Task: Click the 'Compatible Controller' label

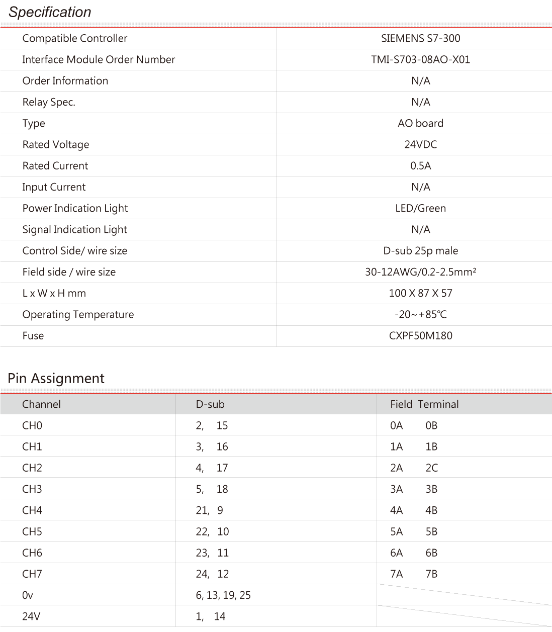Action: (x=75, y=38)
